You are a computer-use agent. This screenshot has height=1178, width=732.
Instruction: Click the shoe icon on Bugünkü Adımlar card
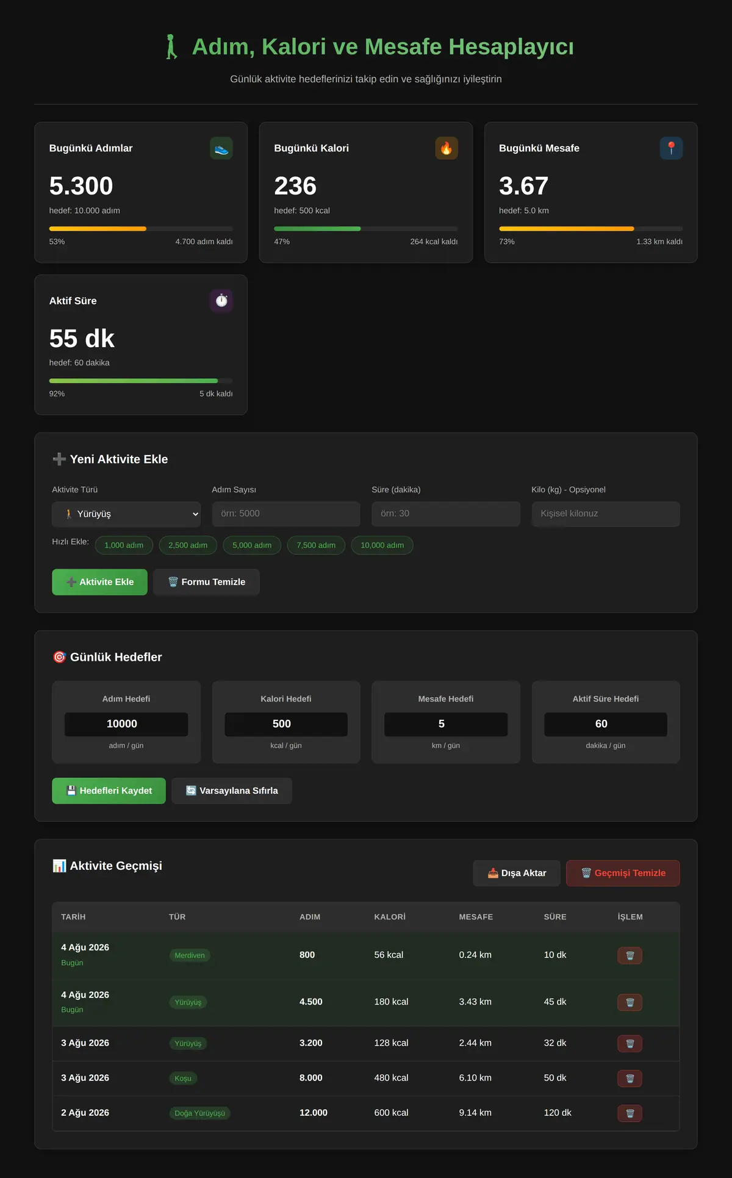221,148
